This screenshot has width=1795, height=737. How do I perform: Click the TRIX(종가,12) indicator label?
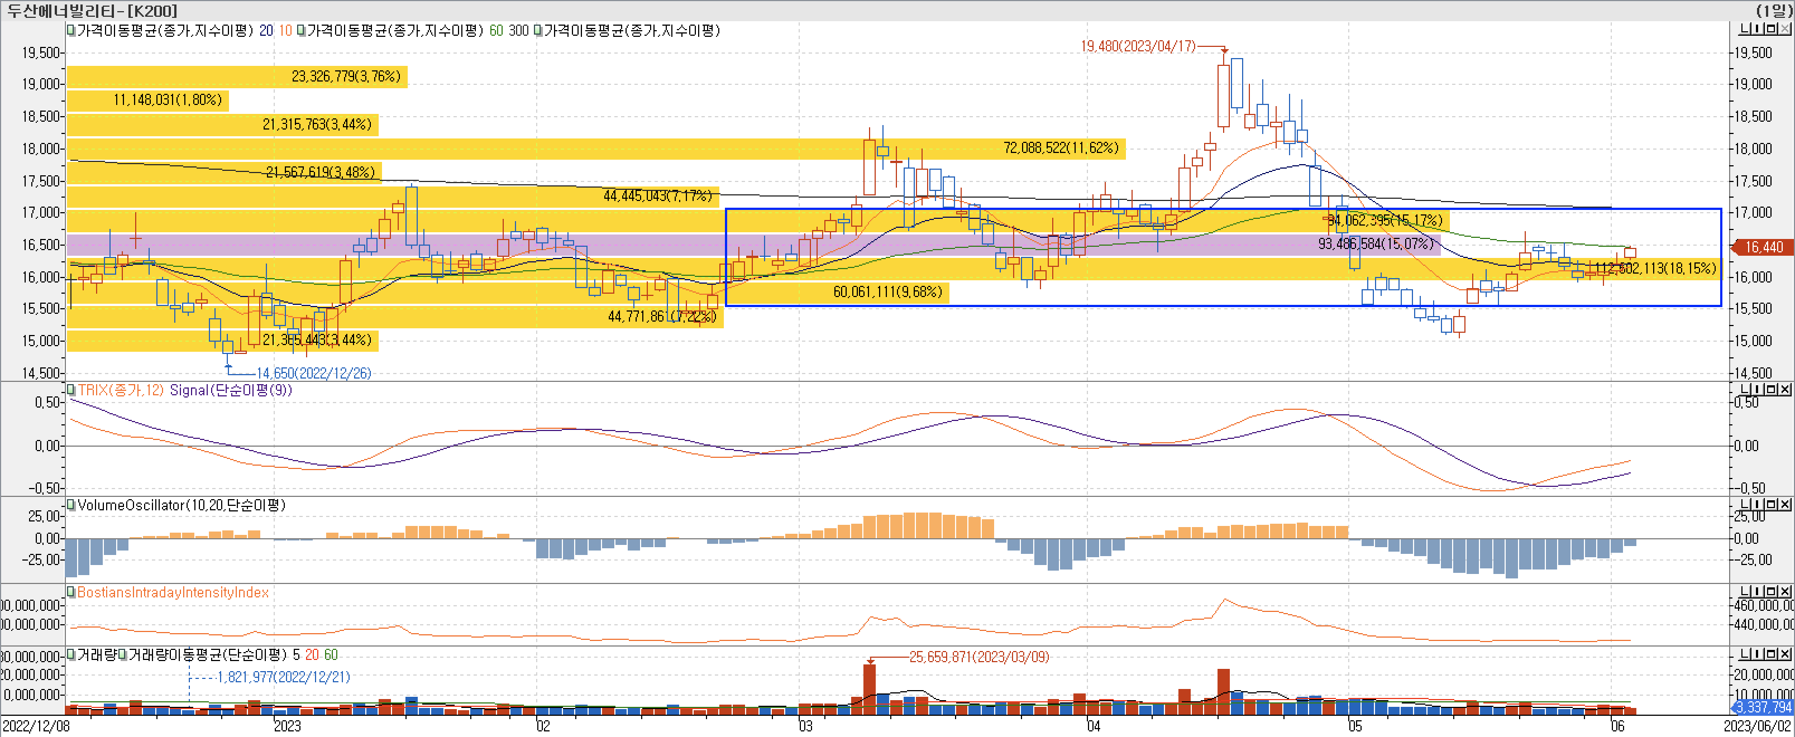pos(120,390)
